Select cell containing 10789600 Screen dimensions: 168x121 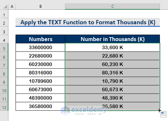tap(40, 81)
